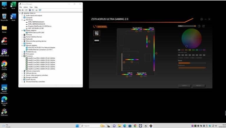Select the blue color swatch
226x128 pixels.
(x=200, y=50)
